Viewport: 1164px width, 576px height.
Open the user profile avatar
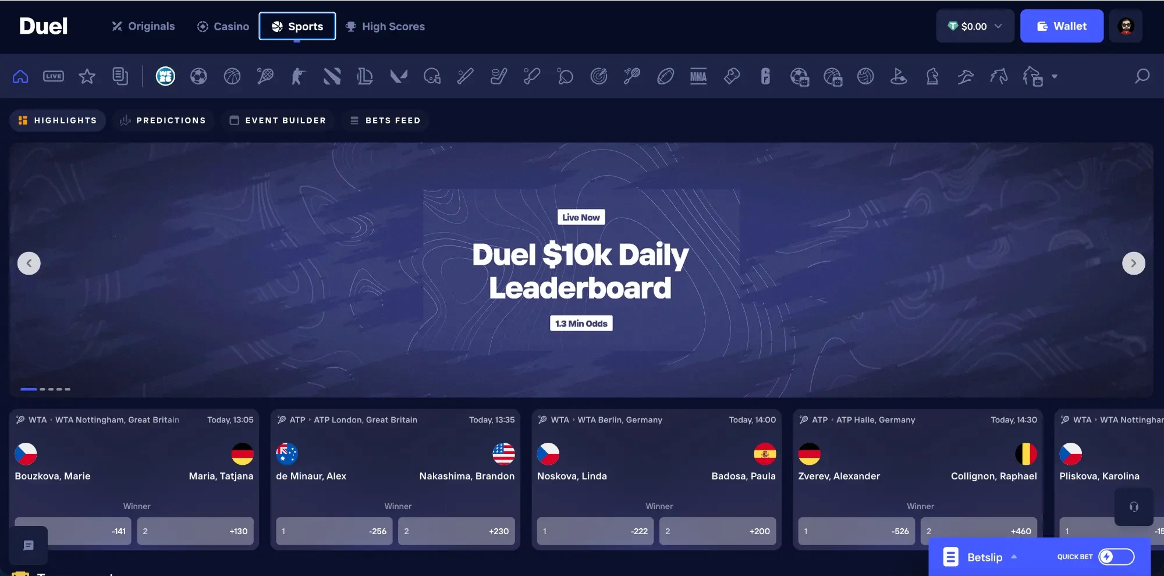pos(1126,26)
